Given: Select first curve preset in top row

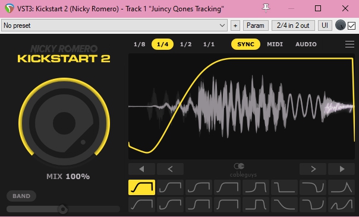Looking at the screenshot, I should pyautogui.click(x=141, y=187).
